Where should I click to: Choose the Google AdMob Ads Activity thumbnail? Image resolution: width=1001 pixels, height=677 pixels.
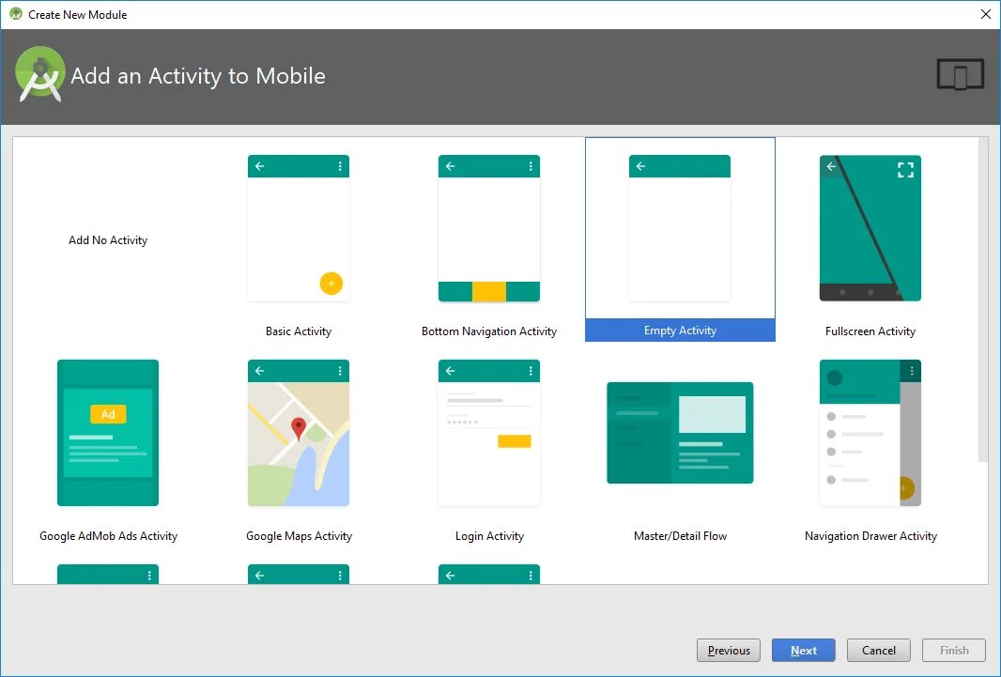[x=108, y=433]
